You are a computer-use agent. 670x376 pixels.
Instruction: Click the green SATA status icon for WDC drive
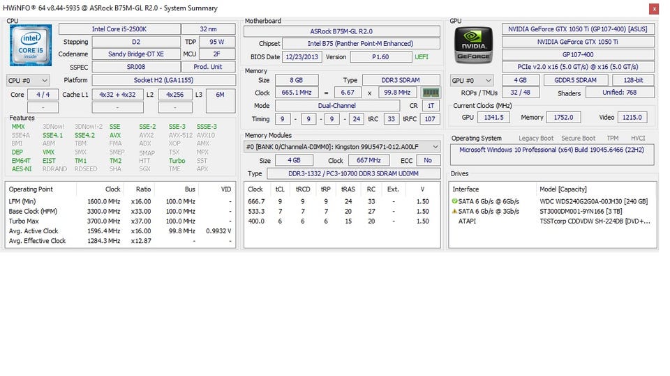click(x=454, y=201)
